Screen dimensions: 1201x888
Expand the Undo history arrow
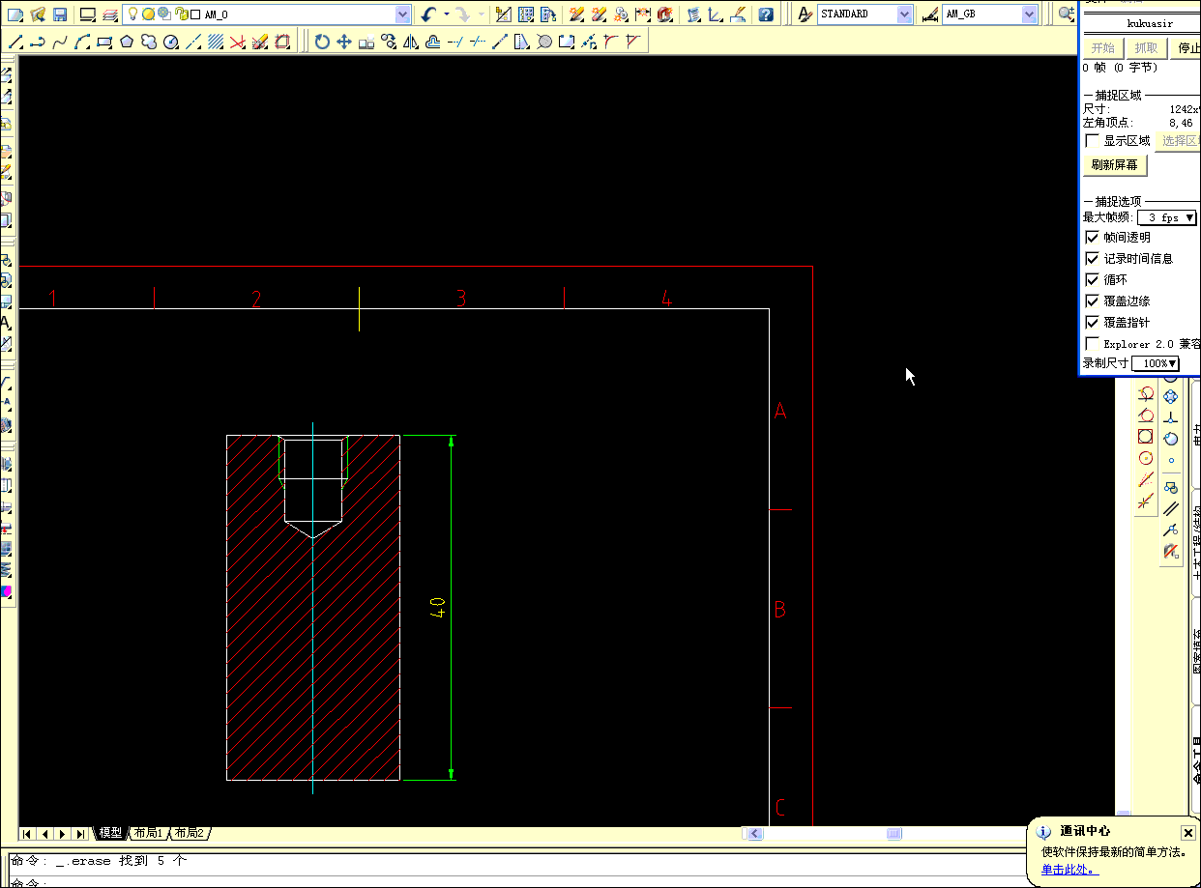pyautogui.click(x=447, y=14)
